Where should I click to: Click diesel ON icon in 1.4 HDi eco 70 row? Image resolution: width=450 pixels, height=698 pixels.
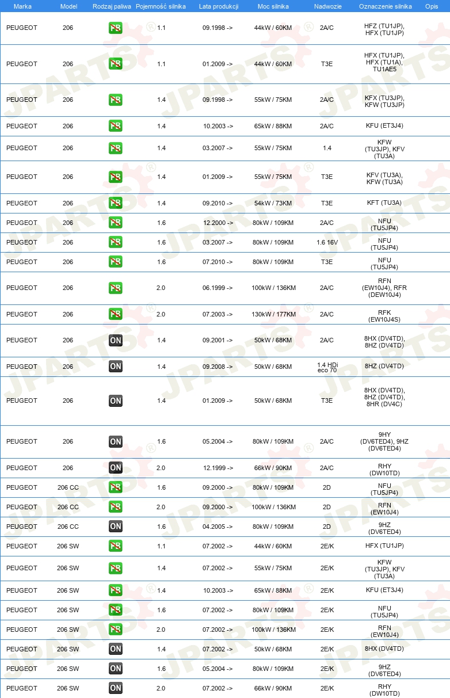click(116, 367)
